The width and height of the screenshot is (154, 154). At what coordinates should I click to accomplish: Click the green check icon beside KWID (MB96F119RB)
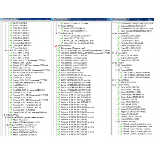click(x=118, y=104)
